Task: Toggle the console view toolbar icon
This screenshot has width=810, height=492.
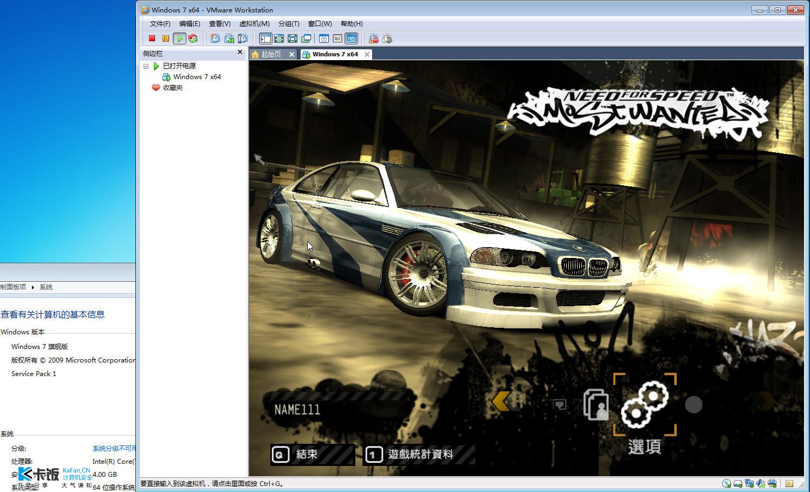Action: pos(351,38)
